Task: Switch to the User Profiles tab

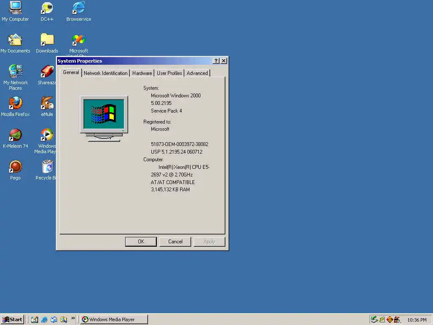Action: tap(169, 73)
